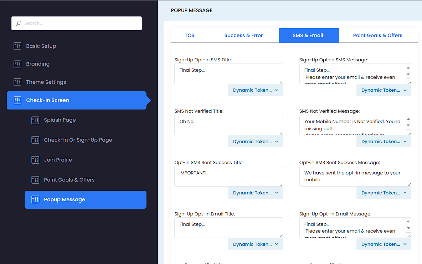422x264 pixels.
Task: Open Dynamic Token dropdown under Opt-in Email Title
Action: click(256, 244)
